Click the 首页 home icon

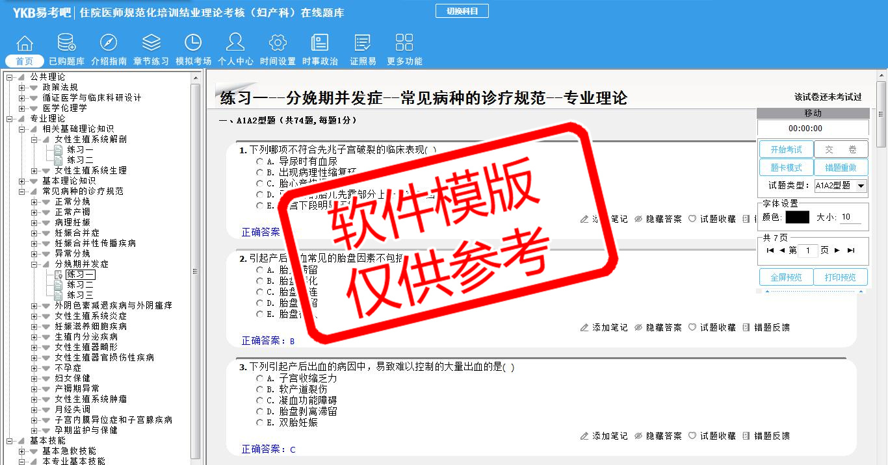tap(24, 44)
